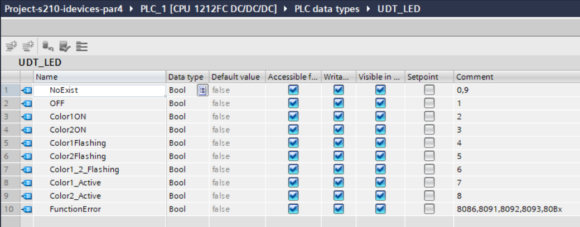Toggle Writable checkbox for OFF row
Screen dimensions: 580x227
[339, 103]
